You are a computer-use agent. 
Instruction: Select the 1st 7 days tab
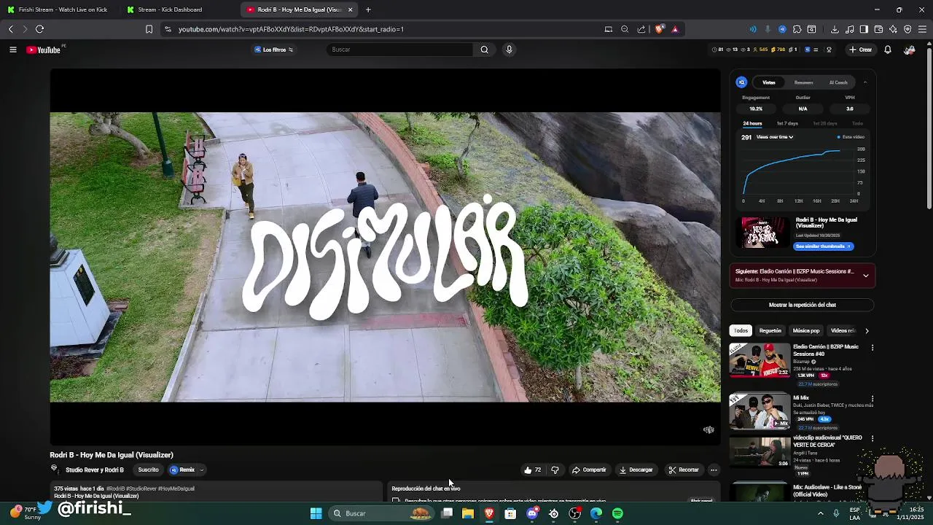(x=787, y=123)
